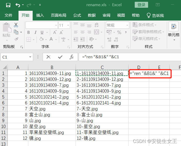This screenshot has width=181, height=146.
Task: Switch to the 视图 tab
Action: click(x=121, y=15)
